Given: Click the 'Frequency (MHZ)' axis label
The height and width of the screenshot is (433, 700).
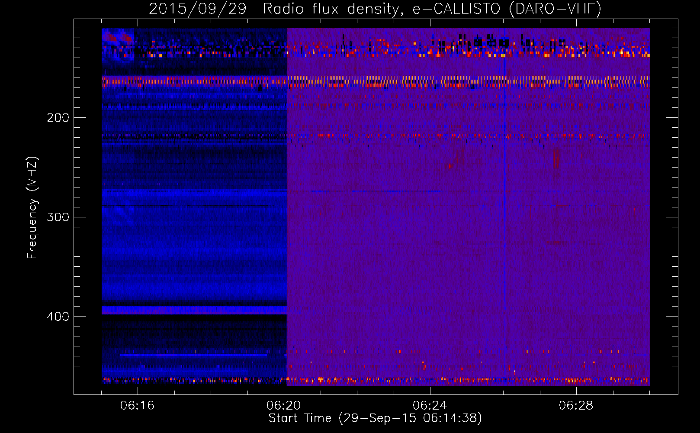Looking at the screenshot, I should click(32, 207).
